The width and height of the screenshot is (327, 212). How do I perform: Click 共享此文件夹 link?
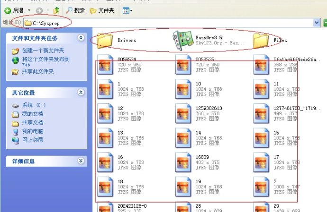[38, 71]
